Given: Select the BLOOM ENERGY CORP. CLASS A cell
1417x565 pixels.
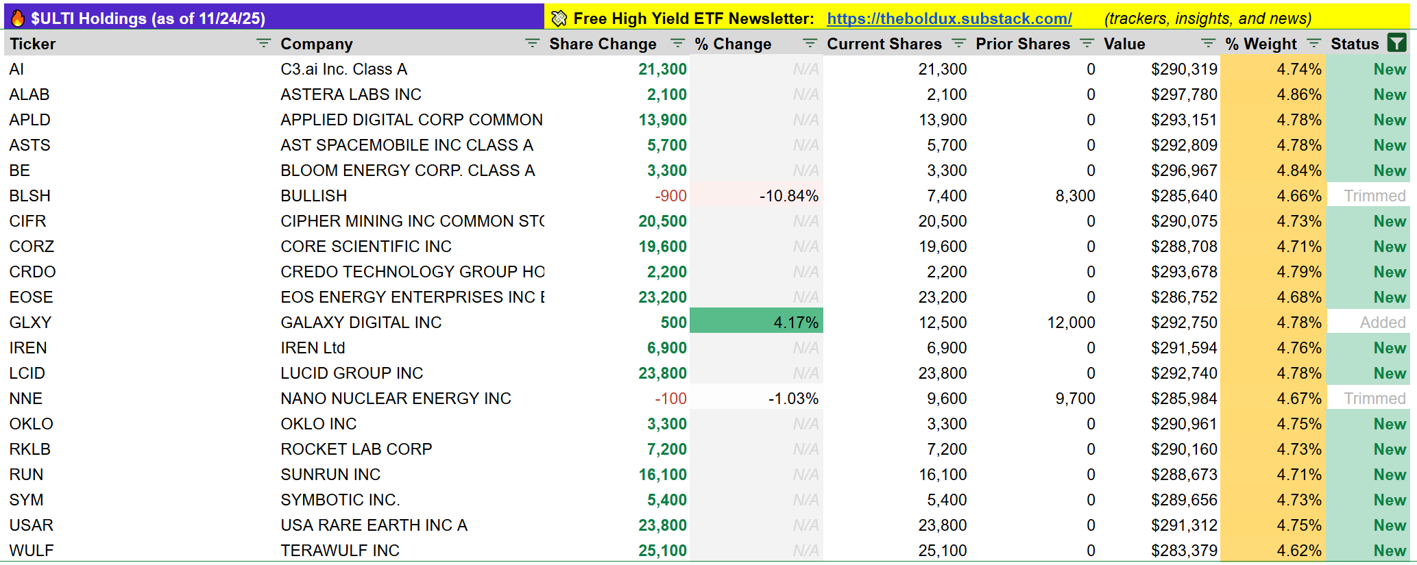Looking at the screenshot, I should tap(410, 171).
